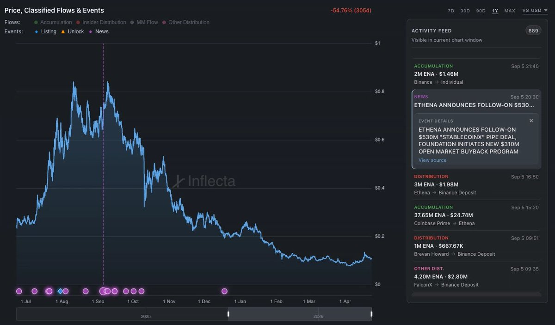Open the 37.65M ENA accumulation entry
555x325 pixels.
(476, 215)
